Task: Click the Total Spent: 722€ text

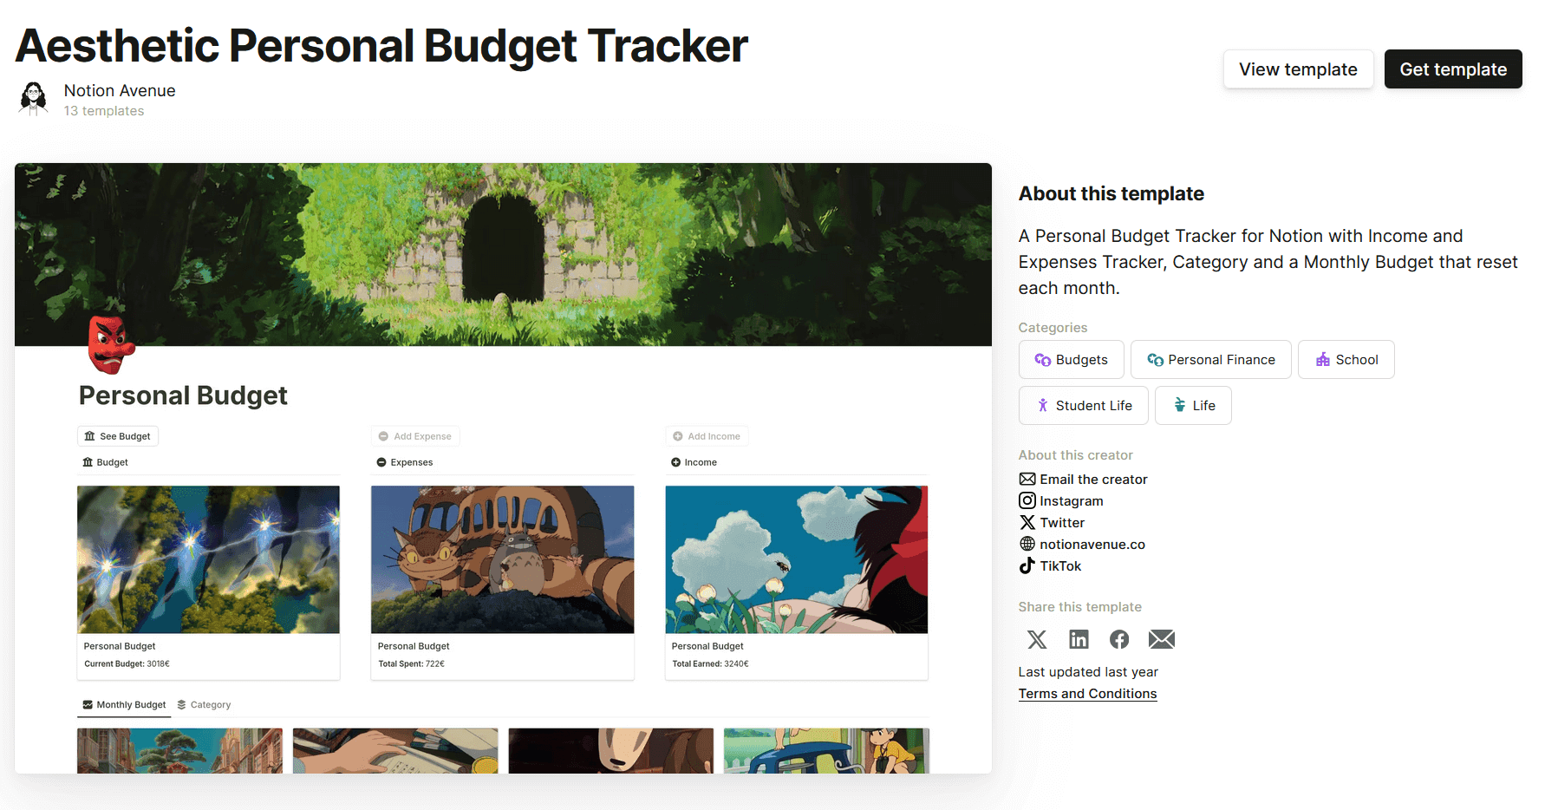Action: click(411, 664)
